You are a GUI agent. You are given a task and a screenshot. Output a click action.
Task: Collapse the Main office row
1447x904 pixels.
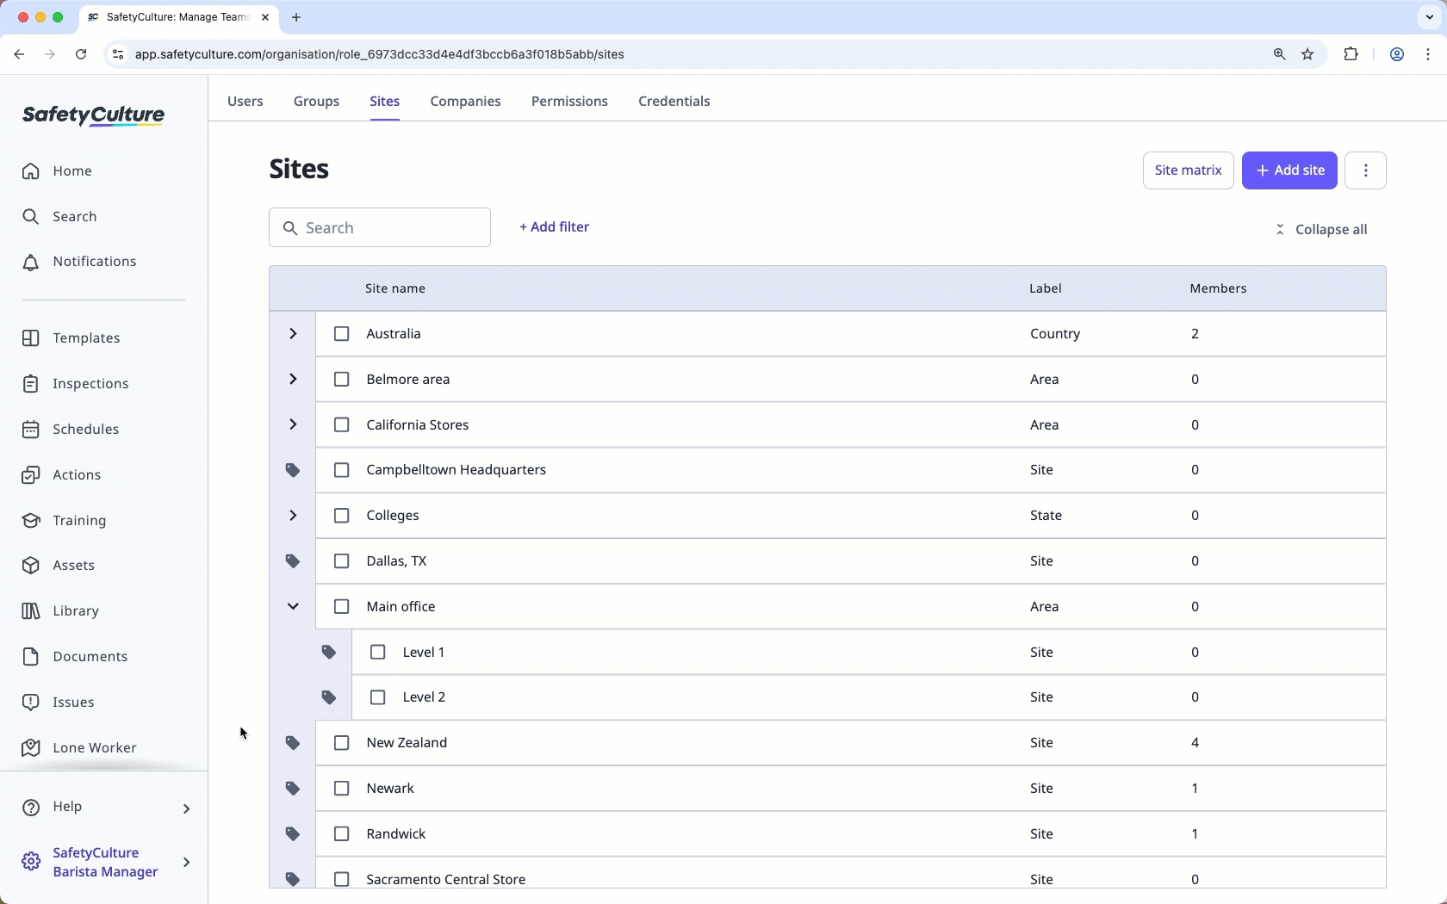point(293,606)
